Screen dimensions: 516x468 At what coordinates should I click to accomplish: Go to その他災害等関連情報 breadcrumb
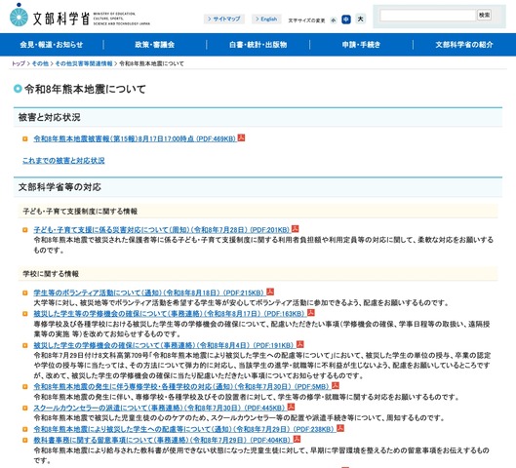tap(84, 63)
